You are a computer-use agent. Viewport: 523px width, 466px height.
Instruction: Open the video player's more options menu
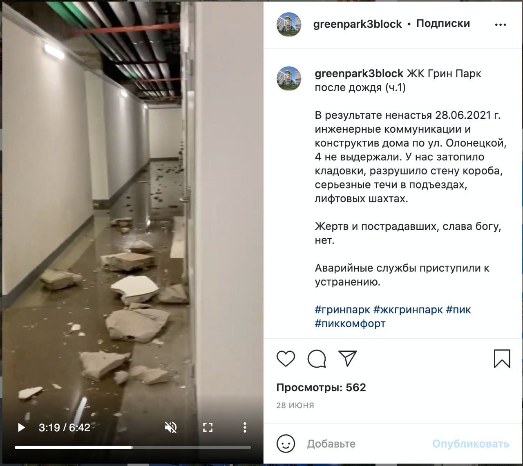(x=244, y=427)
